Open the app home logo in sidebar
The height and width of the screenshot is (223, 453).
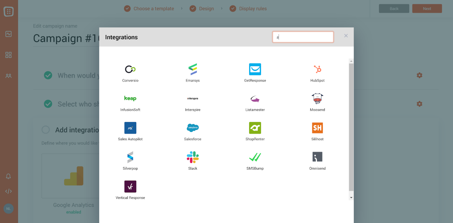(9, 12)
